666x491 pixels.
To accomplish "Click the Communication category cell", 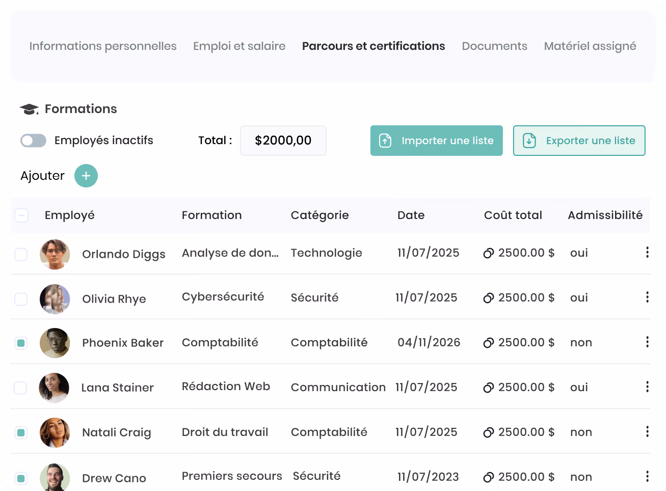I will click(338, 388).
